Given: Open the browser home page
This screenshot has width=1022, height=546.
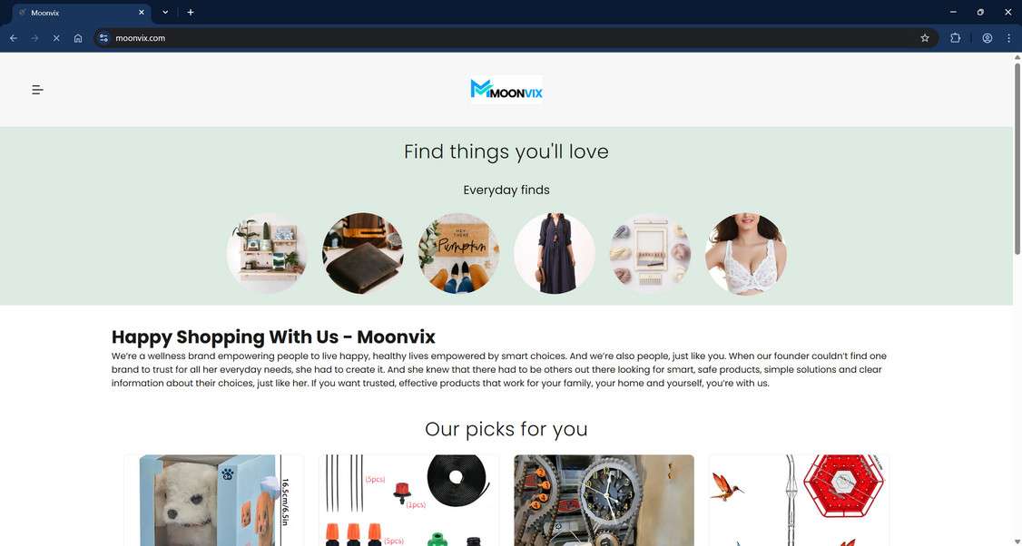Looking at the screenshot, I should [x=78, y=38].
